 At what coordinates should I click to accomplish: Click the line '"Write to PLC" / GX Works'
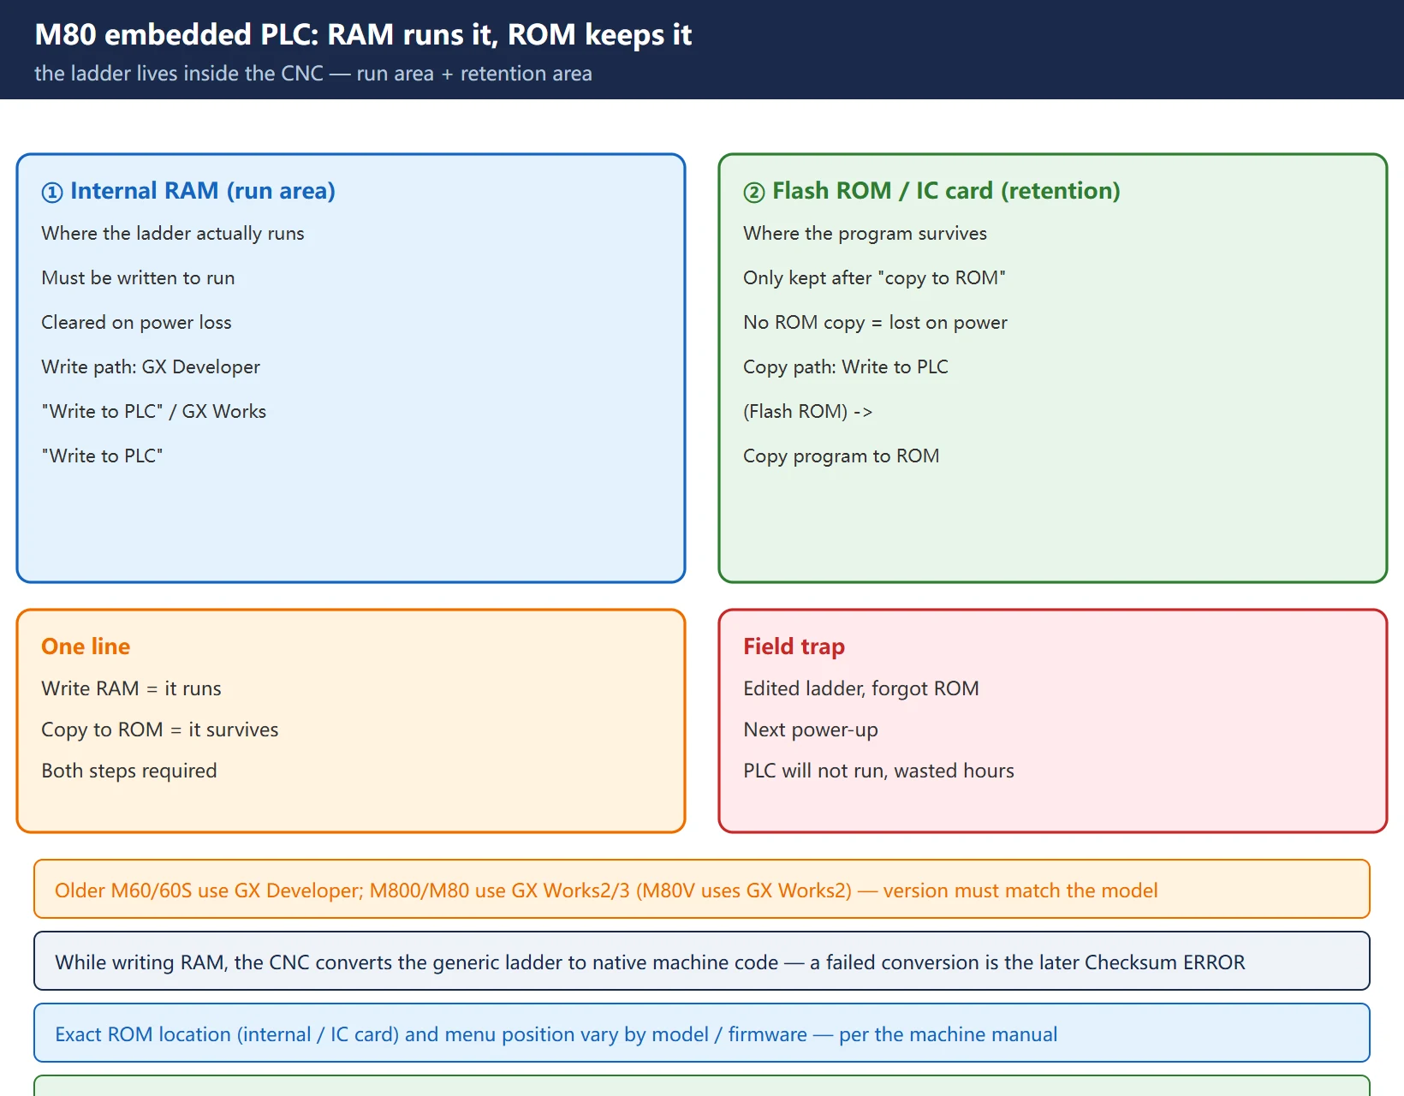tap(154, 412)
